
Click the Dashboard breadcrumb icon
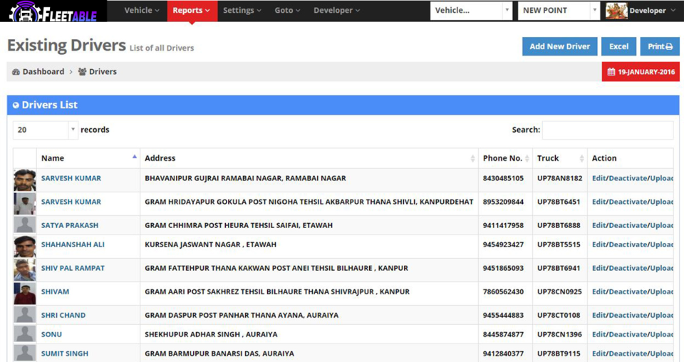click(16, 72)
